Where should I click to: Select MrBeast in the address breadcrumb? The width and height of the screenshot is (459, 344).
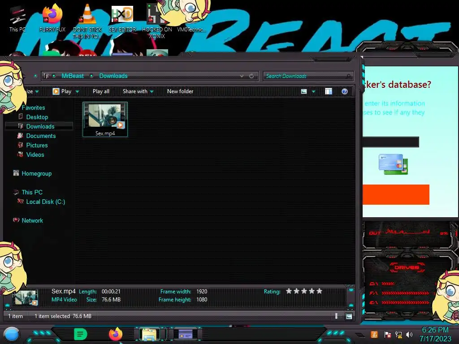click(73, 76)
